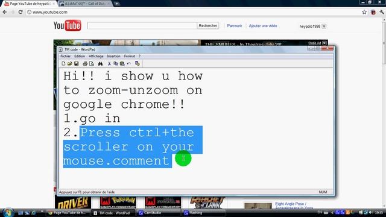Open Print Preview from WordPad toolbar
Image resolution: width=386 pixels, height=217 pixels.
pos(92,64)
